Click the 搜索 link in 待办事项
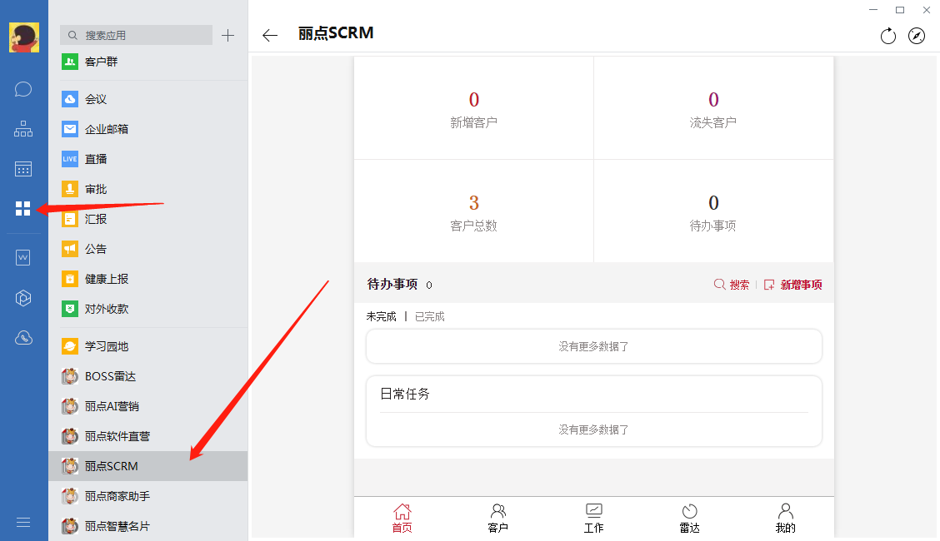Image resolution: width=940 pixels, height=541 pixels. pos(732,285)
